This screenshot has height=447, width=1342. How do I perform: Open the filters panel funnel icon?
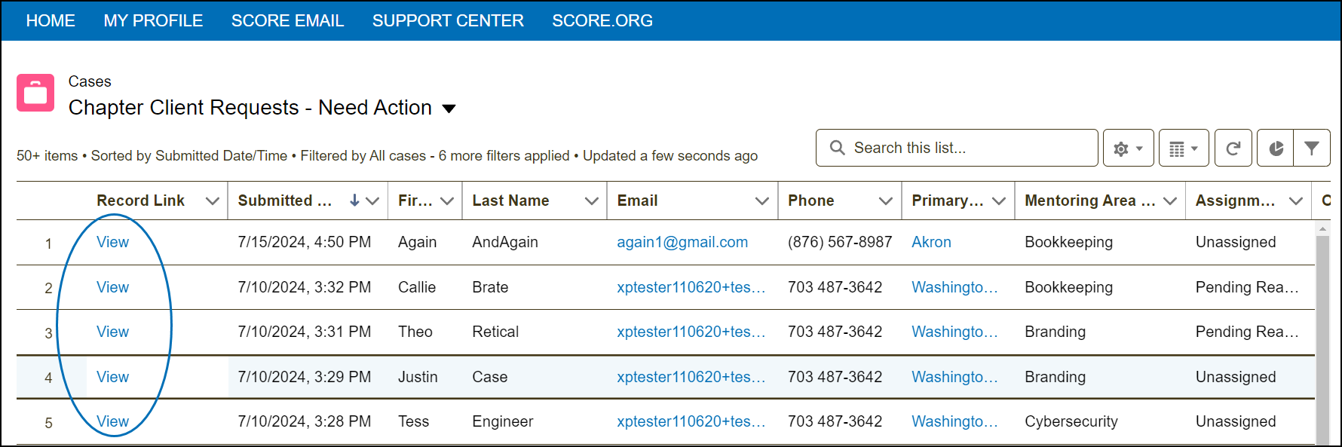(1312, 148)
